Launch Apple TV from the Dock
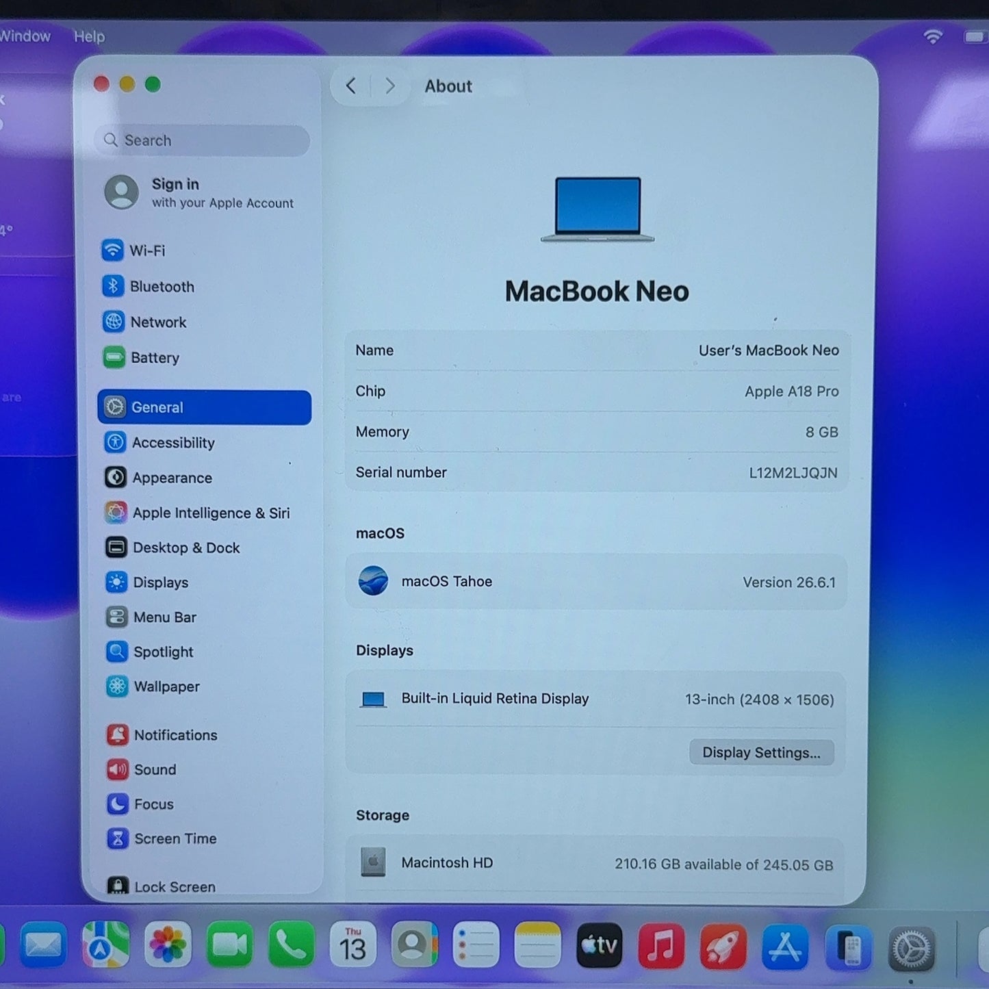 (x=600, y=945)
